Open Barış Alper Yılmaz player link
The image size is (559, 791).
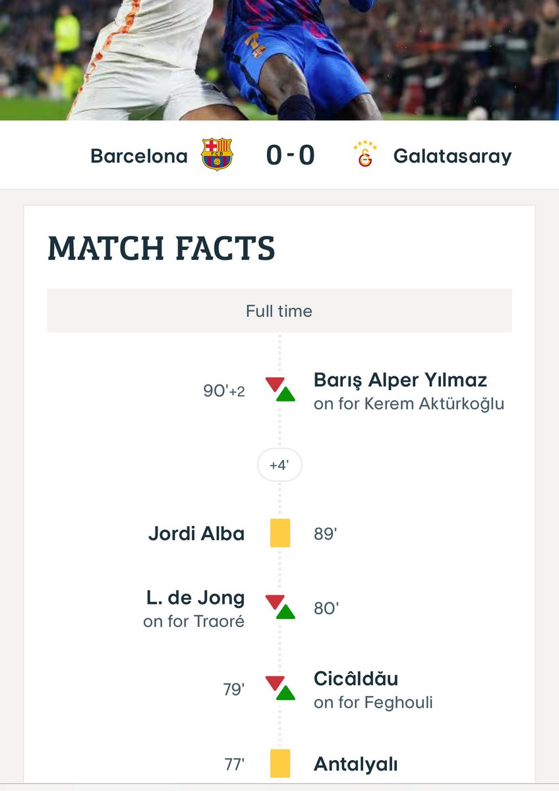(401, 380)
